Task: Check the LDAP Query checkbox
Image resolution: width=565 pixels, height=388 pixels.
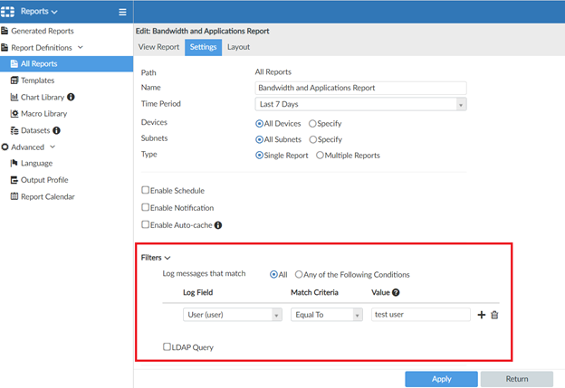Action: pyautogui.click(x=167, y=346)
